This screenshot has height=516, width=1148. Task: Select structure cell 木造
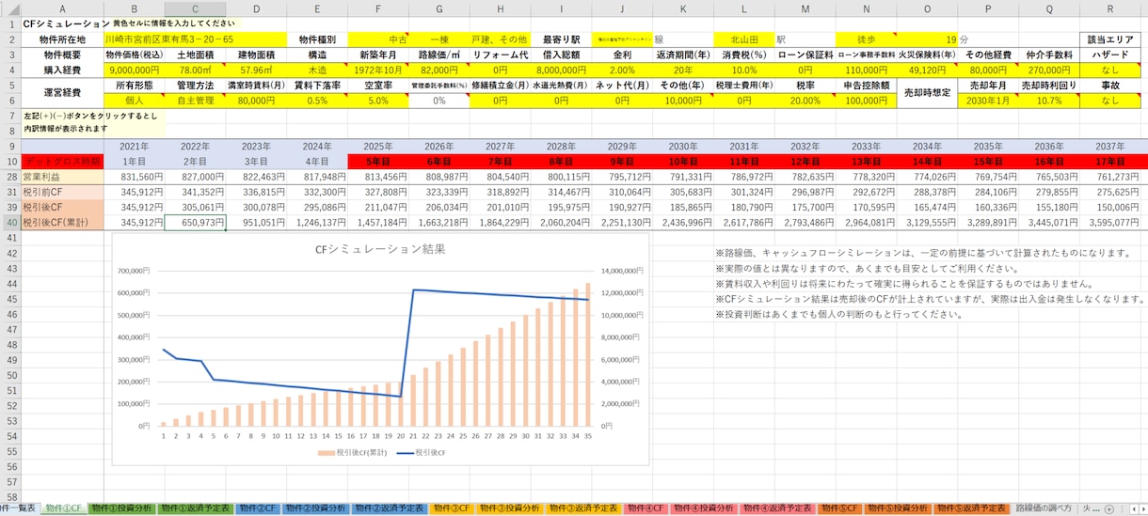(x=317, y=70)
